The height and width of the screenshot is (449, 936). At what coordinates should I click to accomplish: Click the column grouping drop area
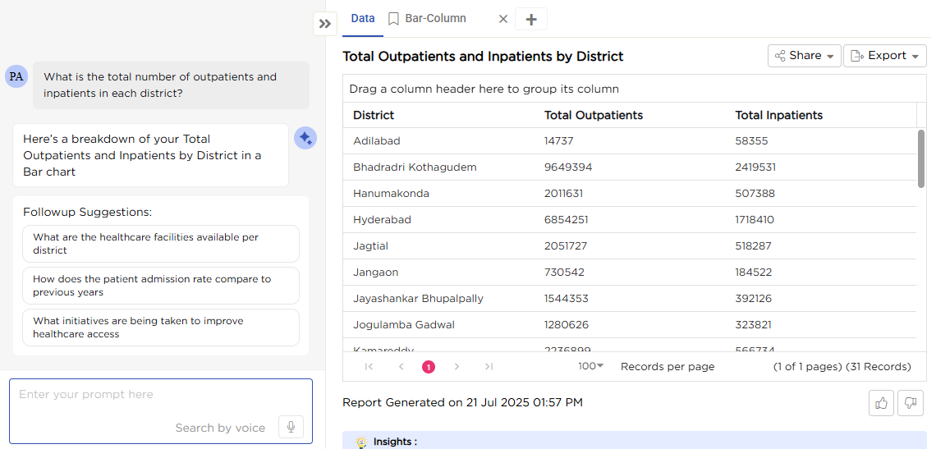[x=634, y=89]
